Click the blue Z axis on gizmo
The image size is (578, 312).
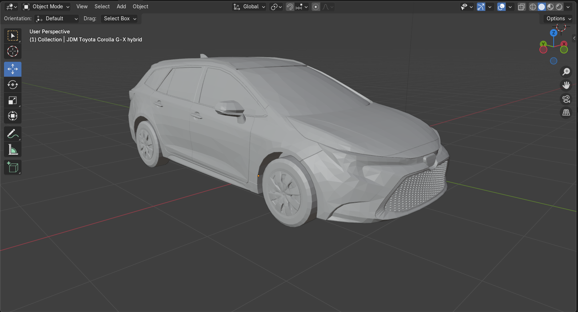[x=554, y=33]
